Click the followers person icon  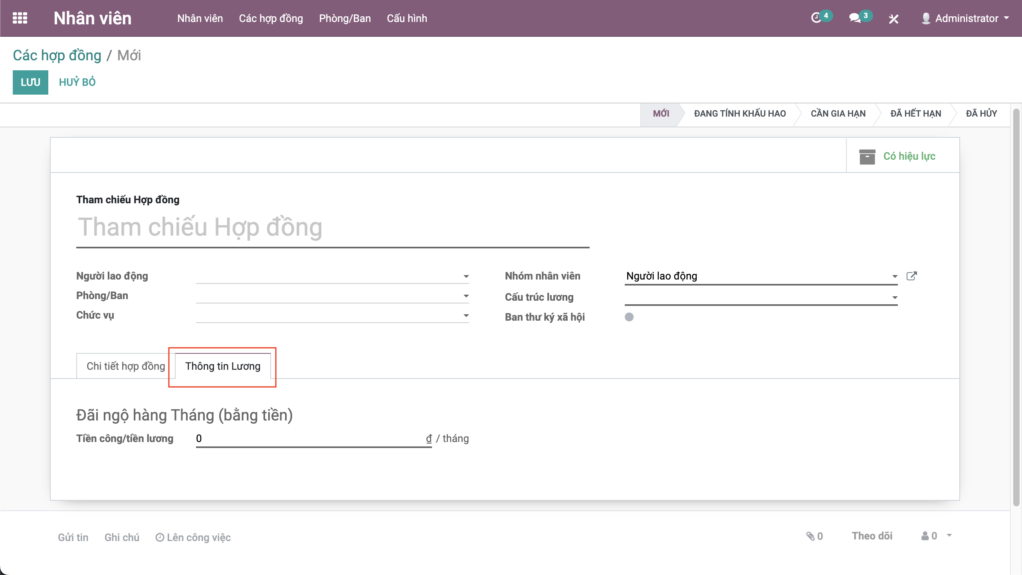(925, 536)
